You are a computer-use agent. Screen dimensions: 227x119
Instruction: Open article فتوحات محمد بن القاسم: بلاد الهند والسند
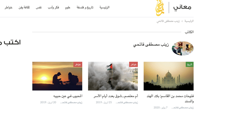170,99
